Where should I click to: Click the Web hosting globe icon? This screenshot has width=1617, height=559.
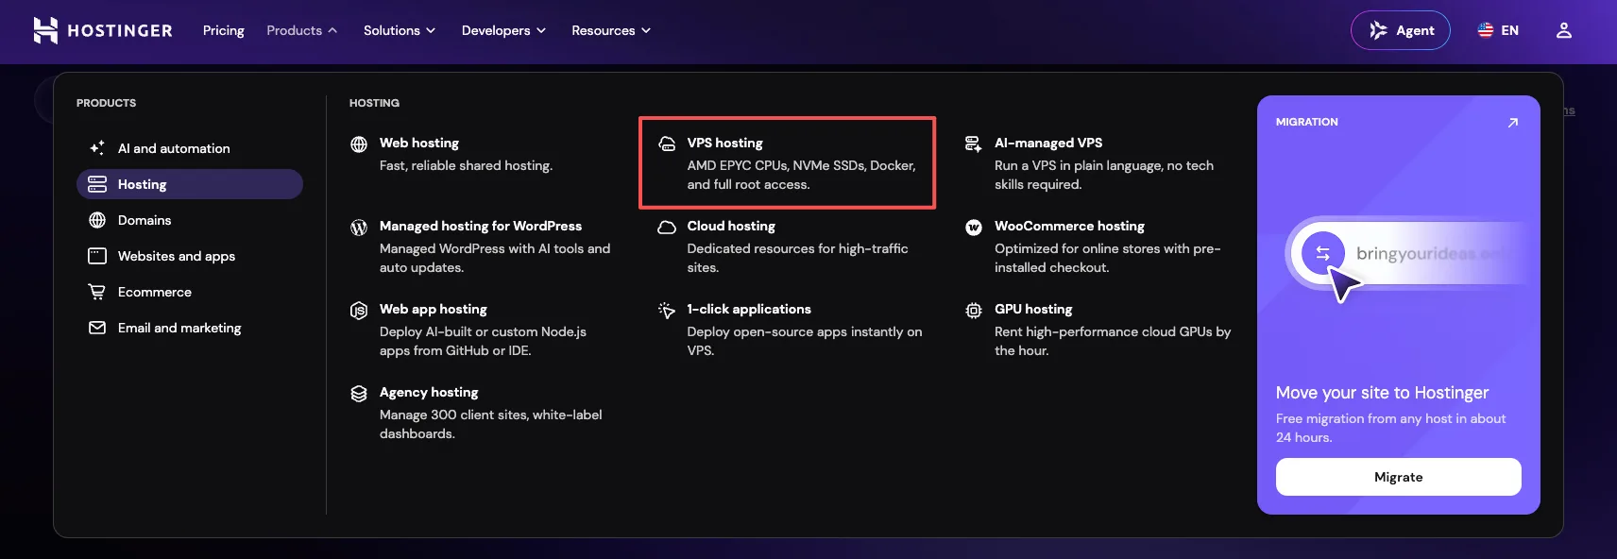point(359,144)
